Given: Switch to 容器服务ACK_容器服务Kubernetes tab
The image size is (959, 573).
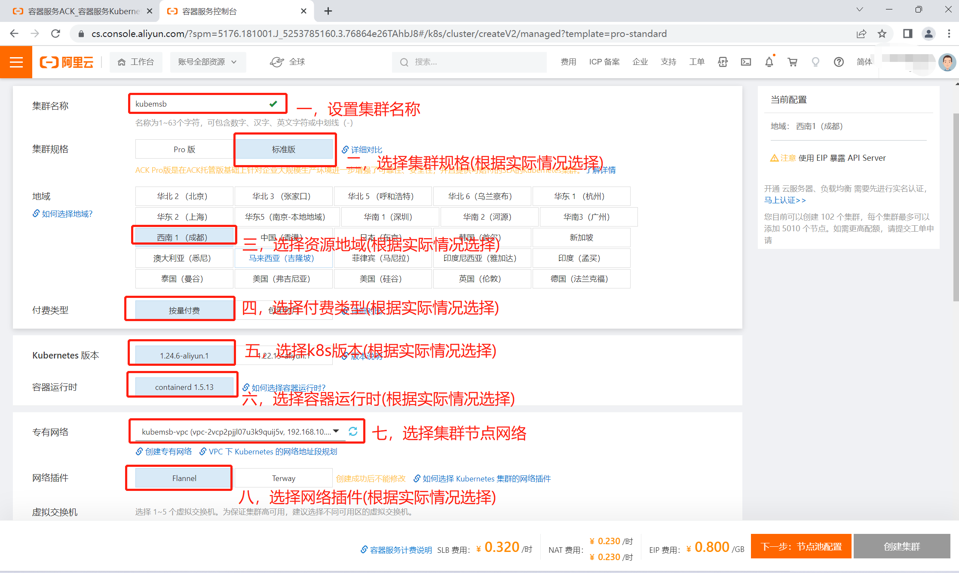Looking at the screenshot, I should [x=79, y=12].
